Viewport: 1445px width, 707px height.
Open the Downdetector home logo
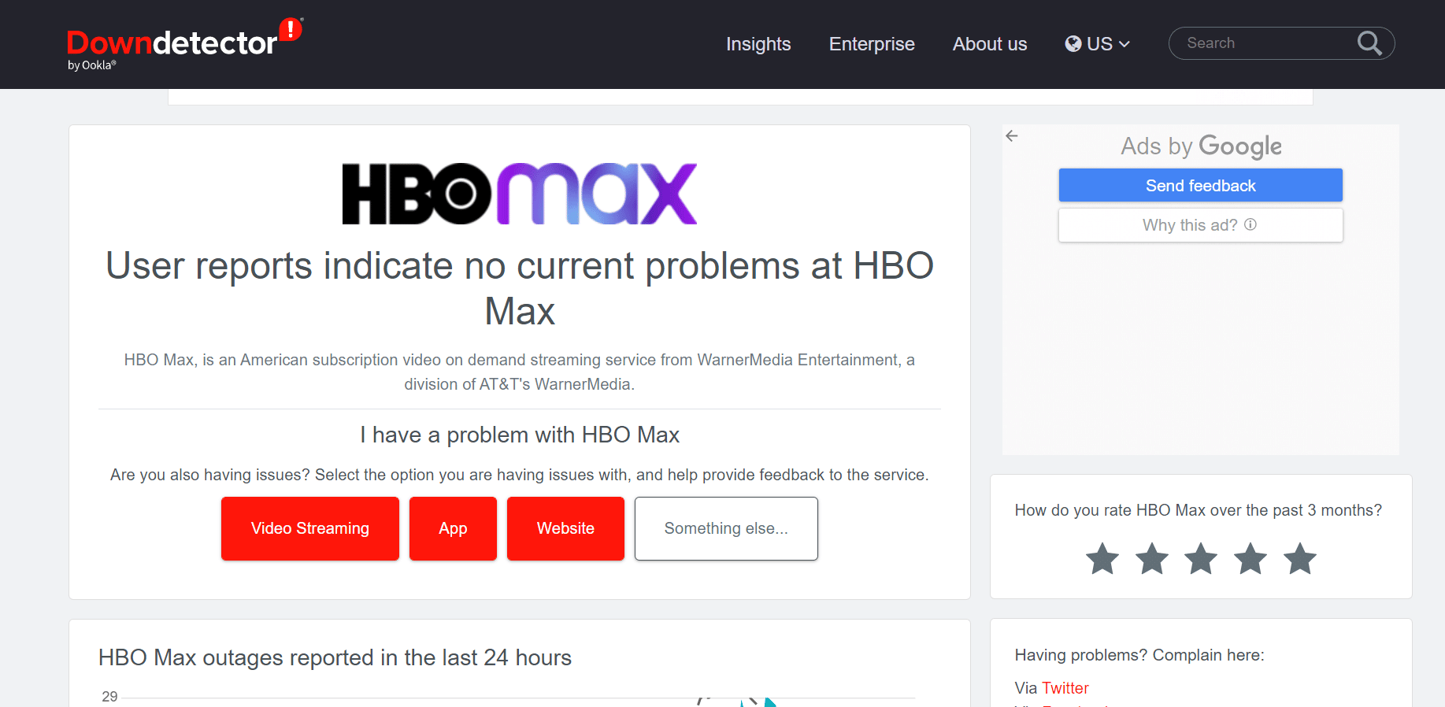(x=184, y=44)
